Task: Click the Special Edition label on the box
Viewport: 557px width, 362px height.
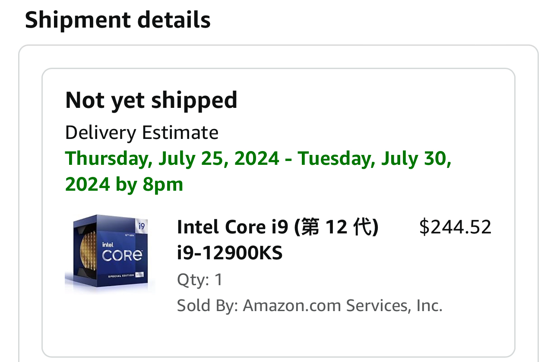Action: click(120, 276)
